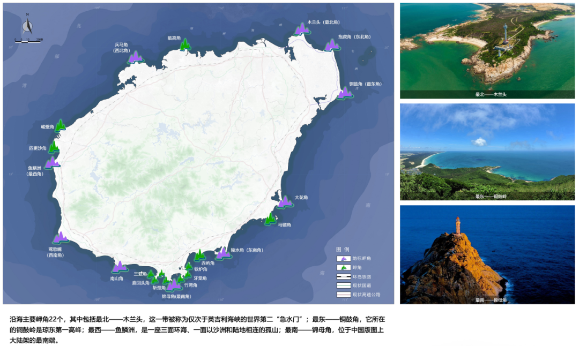The height and width of the screenshot is (346, 579).
Task: Open the 锦母角 rock lighthouse photo
Action: click(487, 254)
